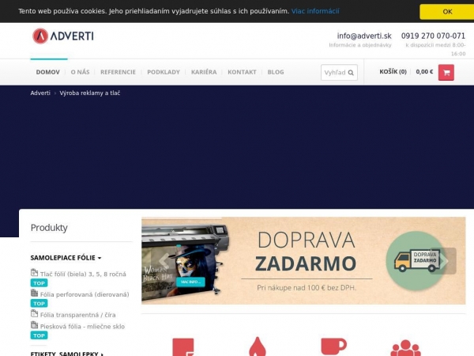This screenshot has width=474, height=356.
Task: Click the phone number 0919 270 070-071
Action: click(433, 36)
